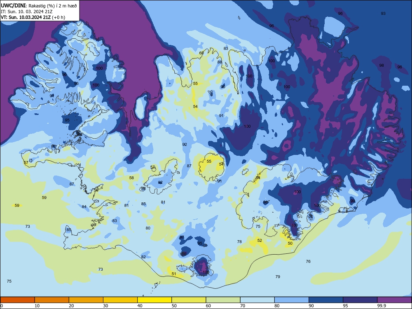The width and height of the screenshot is (412, 309).
Task: Click the 30 tick label on the color scale
Action: 105,306
